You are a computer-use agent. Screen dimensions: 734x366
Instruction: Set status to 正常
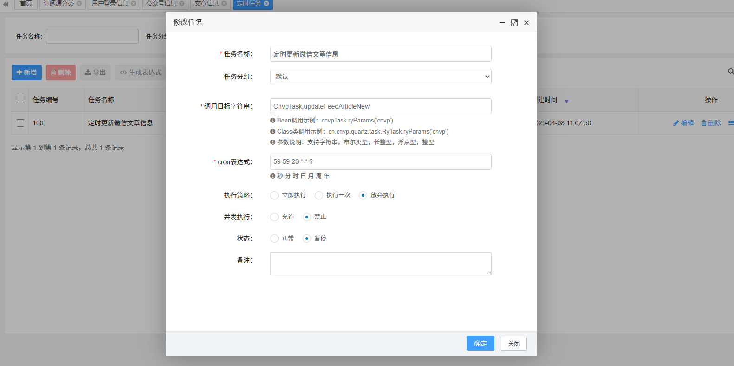(274, 238)
